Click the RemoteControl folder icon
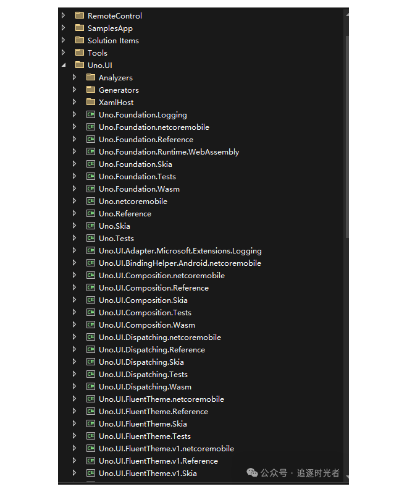The width and height of the screenshot is (407, 489). pyautogui.click(x=79, y=15)
